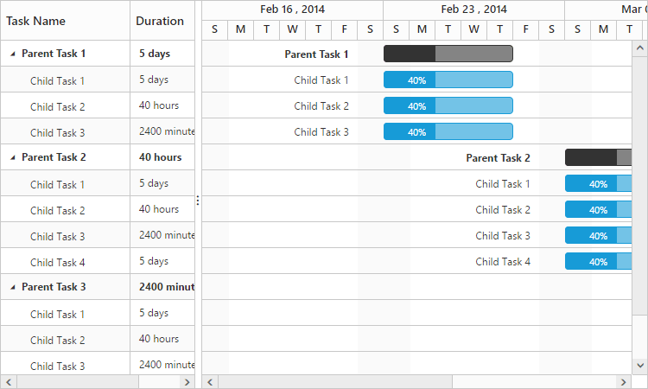The width and height of the screenshot is (648, 389).
Task: Select the Feb 16, 2014 week header
Action: [292, 10]
